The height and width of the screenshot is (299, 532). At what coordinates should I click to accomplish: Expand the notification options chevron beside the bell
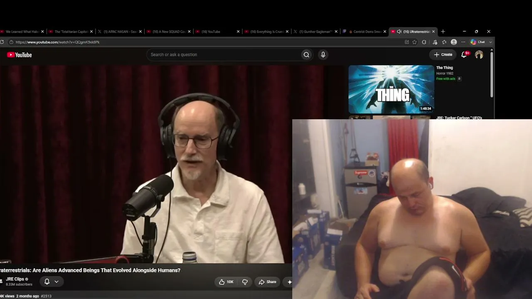[57, 282]
